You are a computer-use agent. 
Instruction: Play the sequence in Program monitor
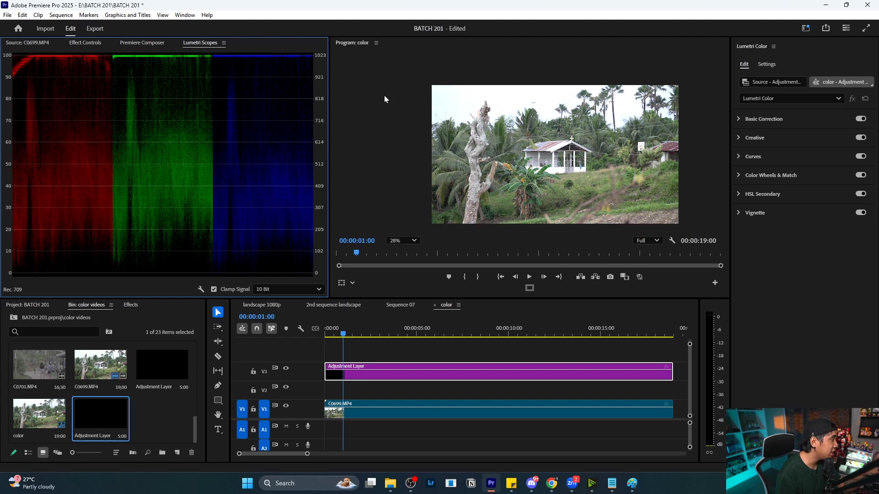click(x=529, y=277)
